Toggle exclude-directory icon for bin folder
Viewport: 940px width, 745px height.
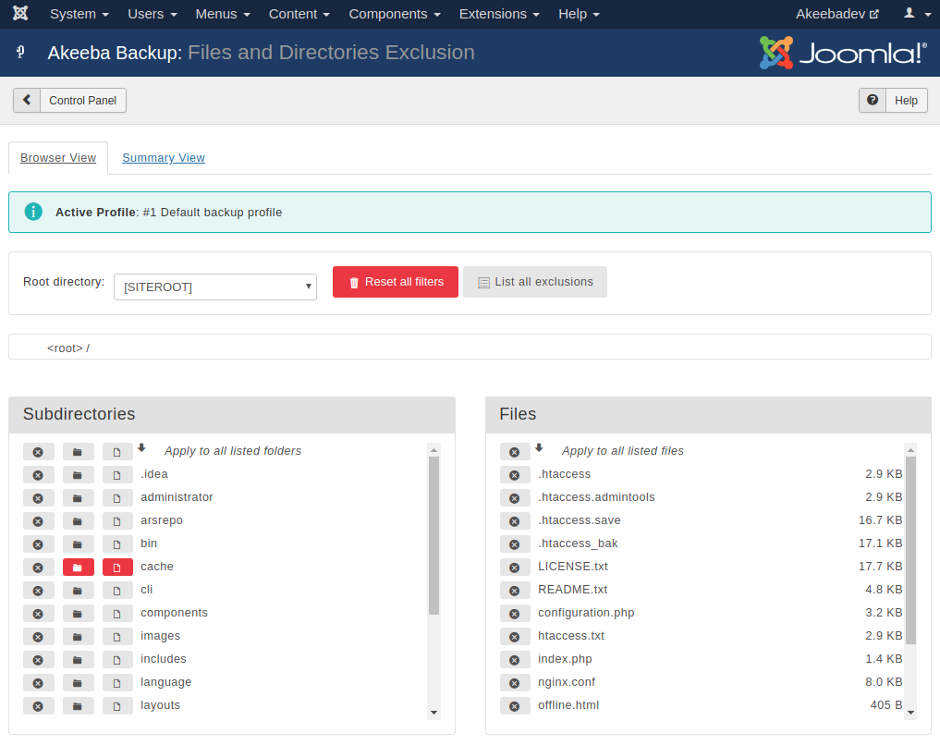pos(39,544)
